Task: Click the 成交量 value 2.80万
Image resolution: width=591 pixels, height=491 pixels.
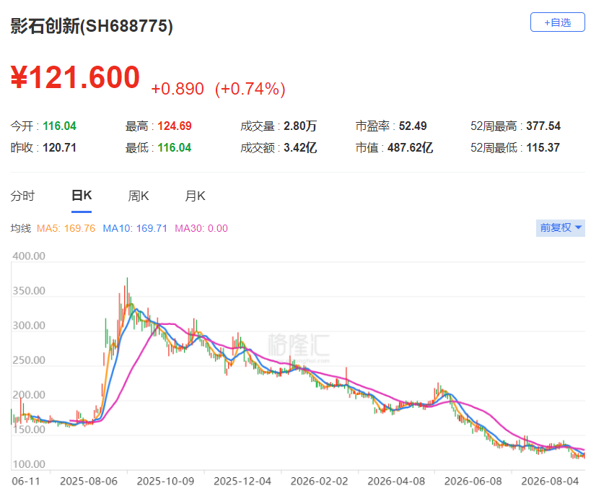Action: (x=300, y=126)
